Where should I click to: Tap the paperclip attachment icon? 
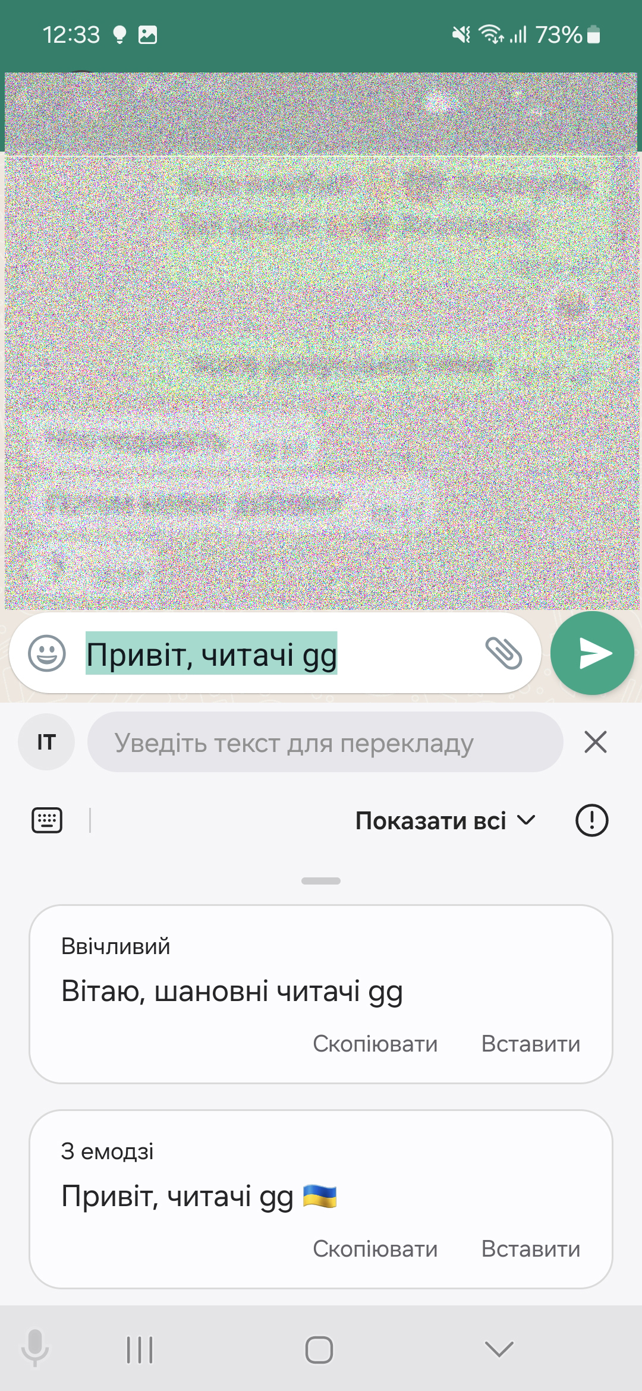pos(503,653)
